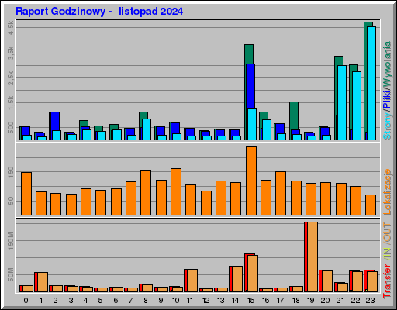Click the '4,5k' y-axis label
The image size is (397, 310).
click(x=11, y=28)
